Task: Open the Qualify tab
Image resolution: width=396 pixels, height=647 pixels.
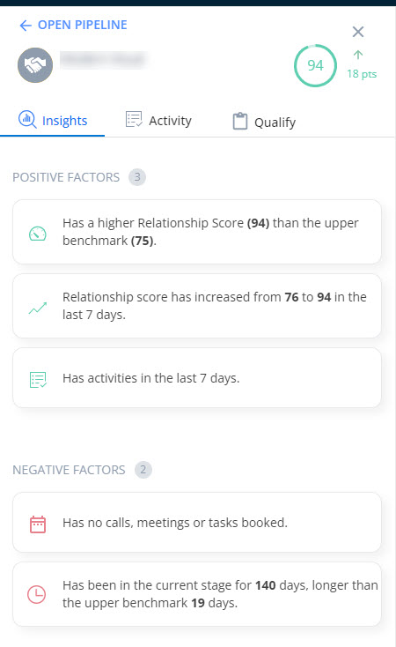Action: 264,122
